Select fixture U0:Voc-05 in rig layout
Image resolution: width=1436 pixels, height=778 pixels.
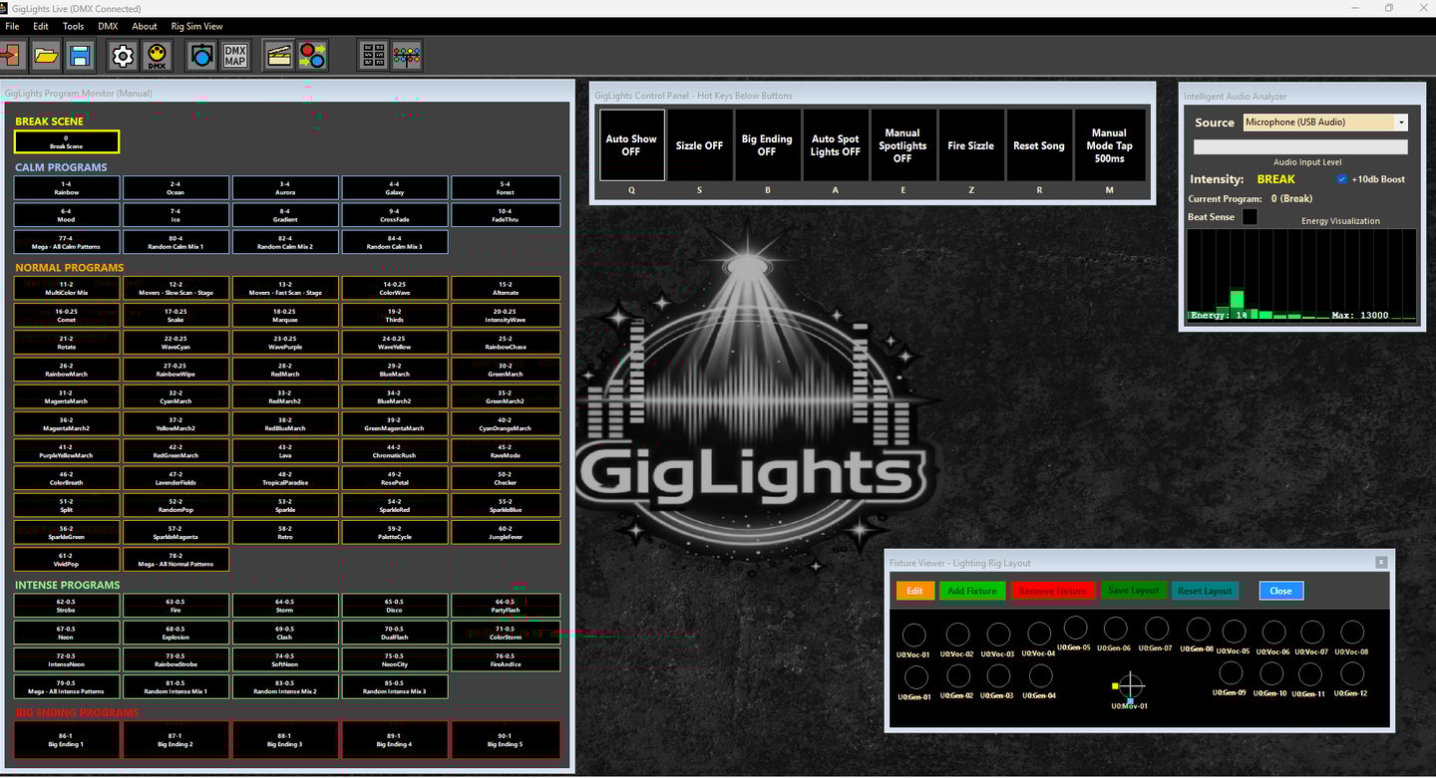(1234, 632)
